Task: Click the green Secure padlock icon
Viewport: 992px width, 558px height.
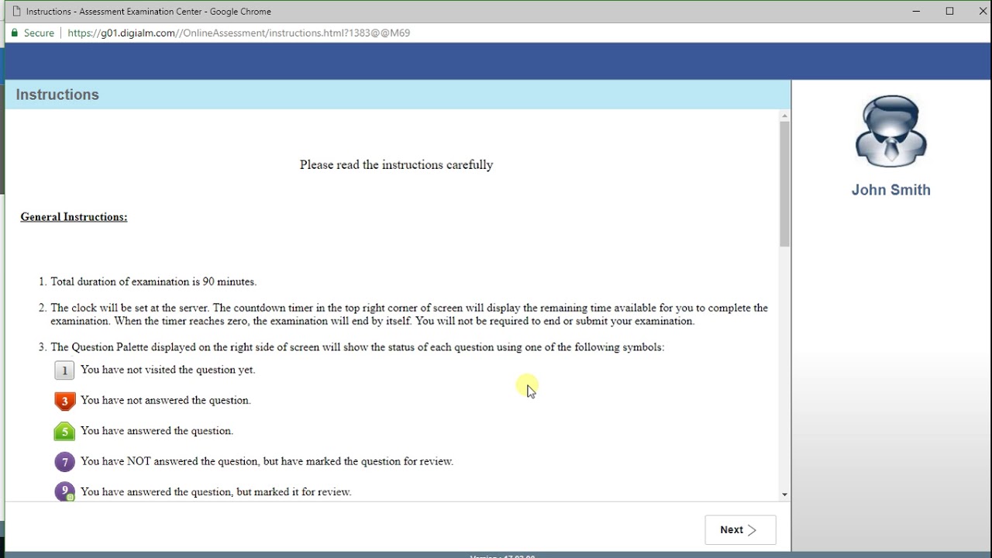Action: click(14, 33)
